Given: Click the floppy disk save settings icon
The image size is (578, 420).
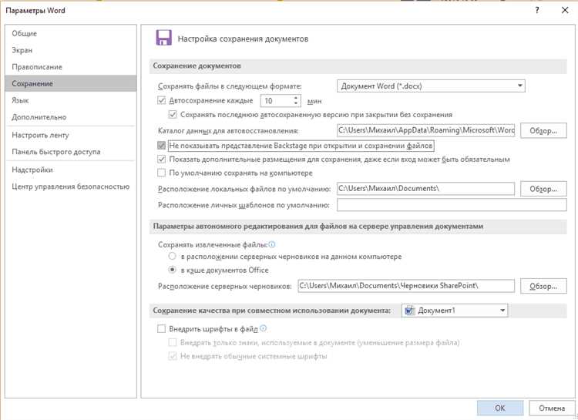Looking at the screenshot, I should [x=163, y=38].
